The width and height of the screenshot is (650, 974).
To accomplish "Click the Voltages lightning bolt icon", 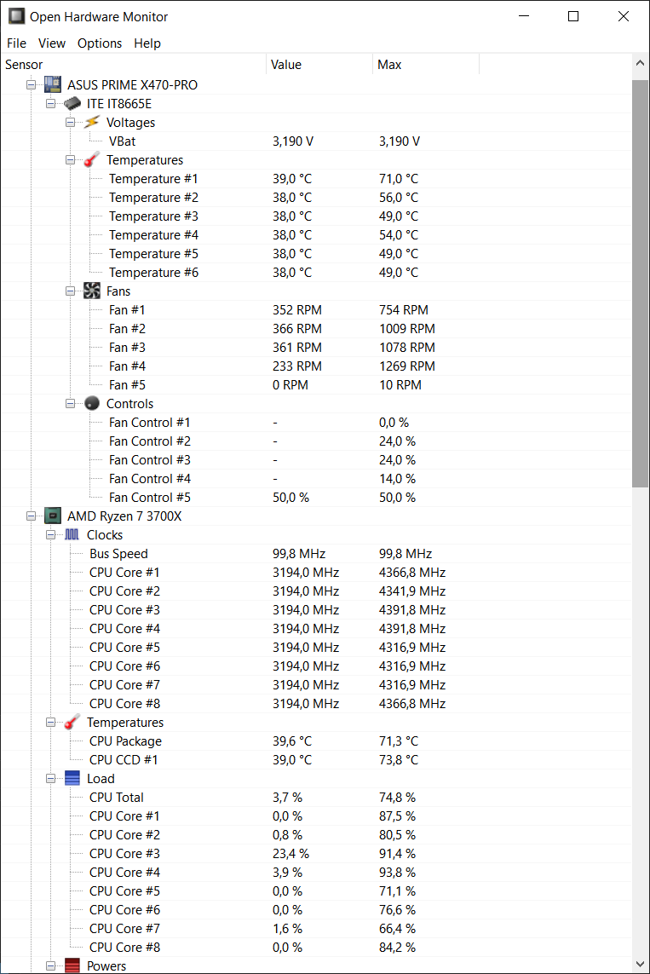I will [92, 122].
